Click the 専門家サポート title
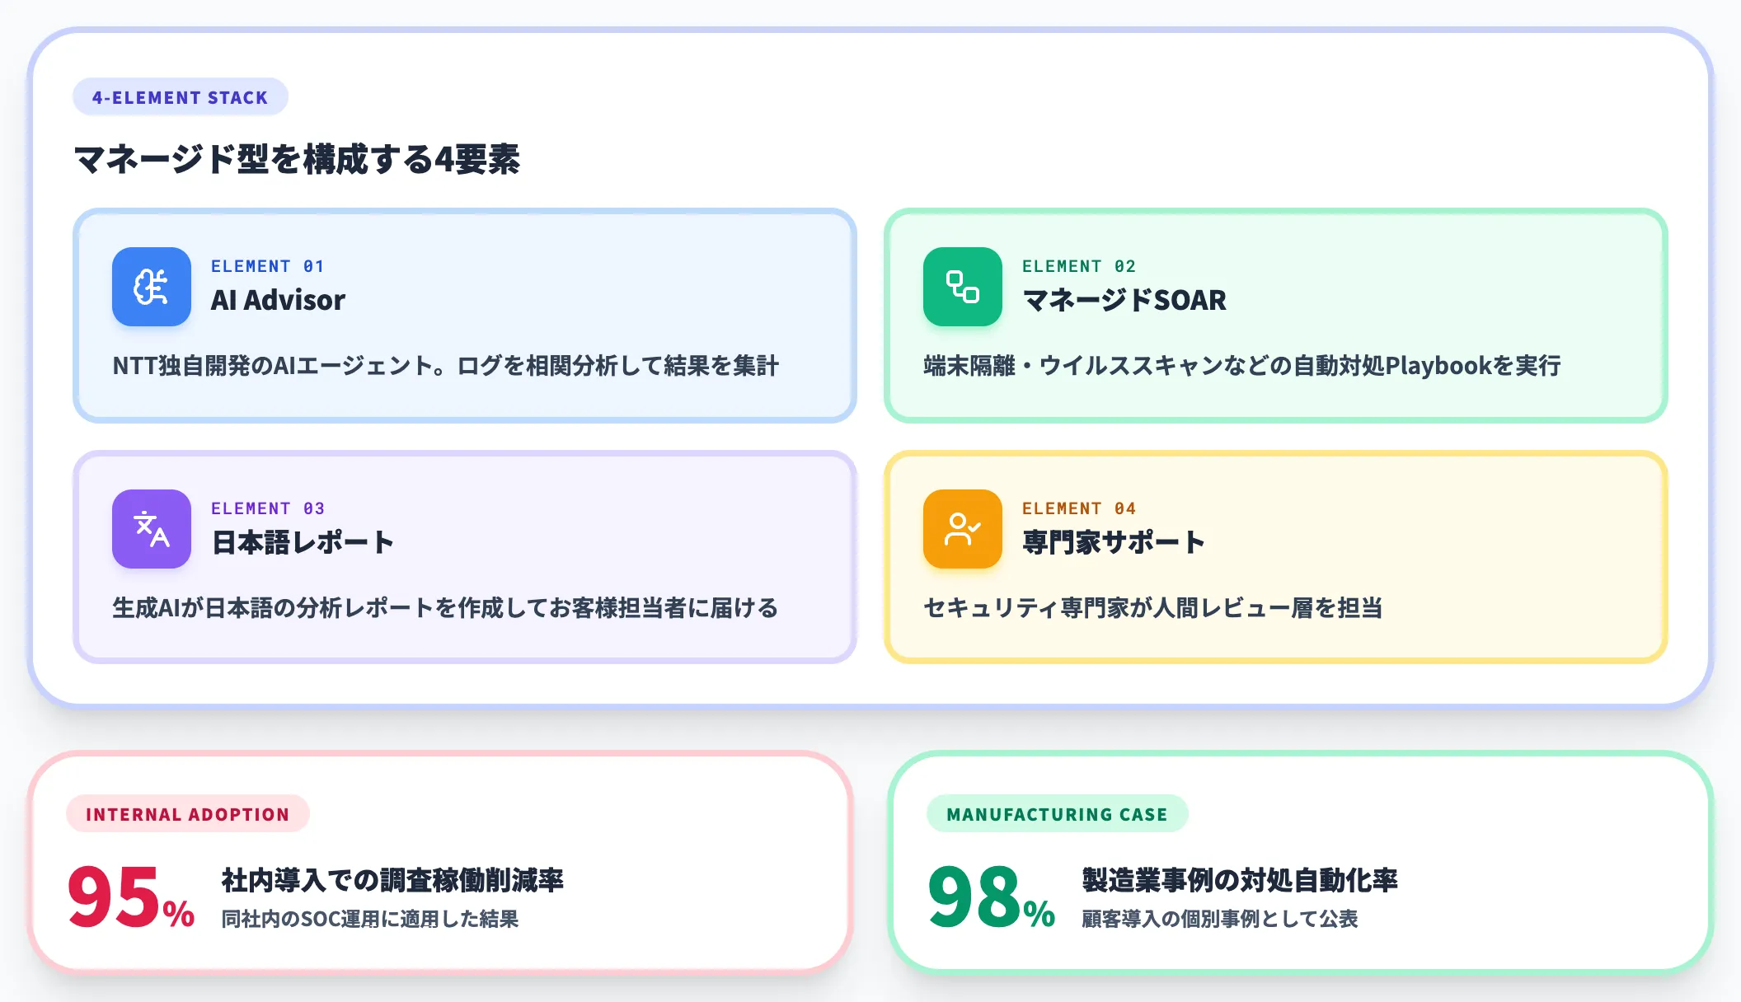The image size is (1741, 1002). [x=1114, y=542]
